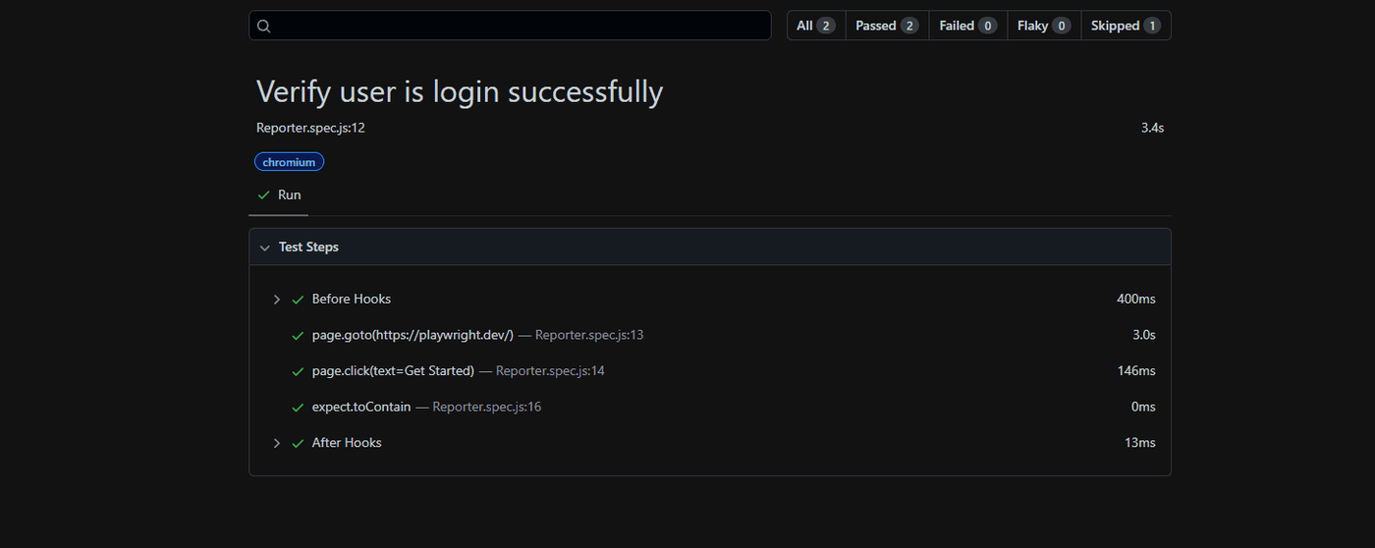Click Reporter.spec.js:13 source location
1375x548 pixels.
(589, 335)
